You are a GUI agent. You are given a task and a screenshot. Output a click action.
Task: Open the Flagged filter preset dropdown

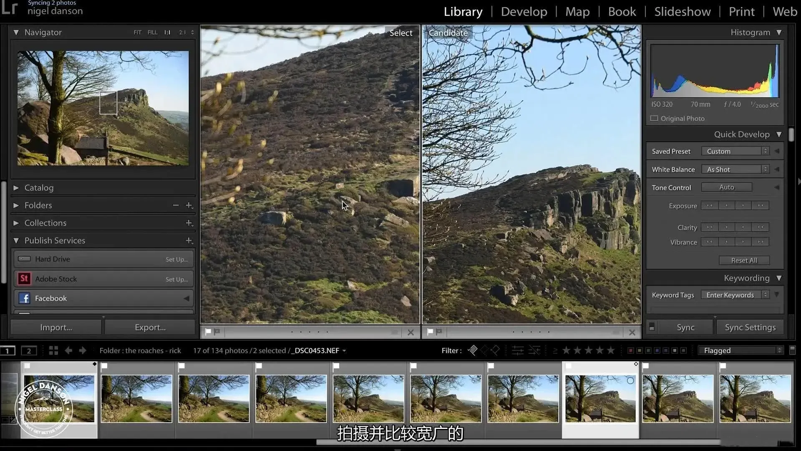[741, 350]
